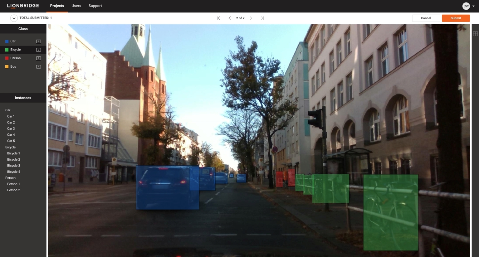Click the CW user avatar

(466, 6)
